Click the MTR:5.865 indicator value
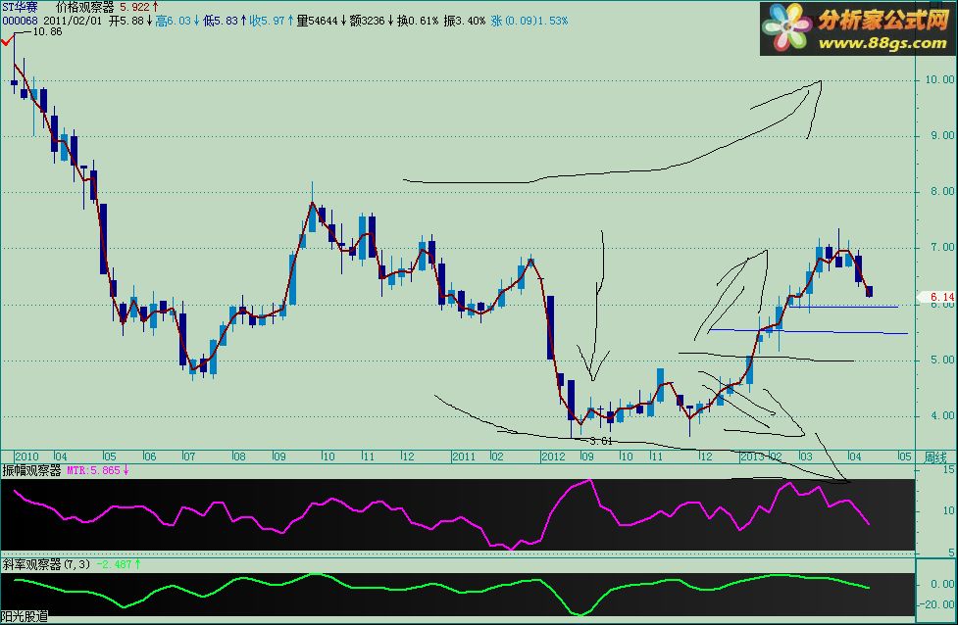The image size is (958, 625). 93,470
